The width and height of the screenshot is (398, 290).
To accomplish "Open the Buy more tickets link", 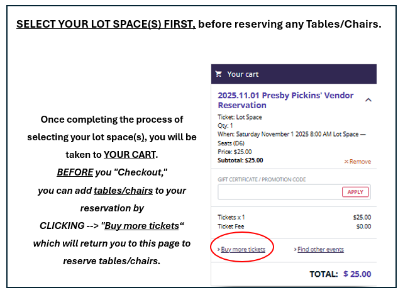I will coord(243,250).
